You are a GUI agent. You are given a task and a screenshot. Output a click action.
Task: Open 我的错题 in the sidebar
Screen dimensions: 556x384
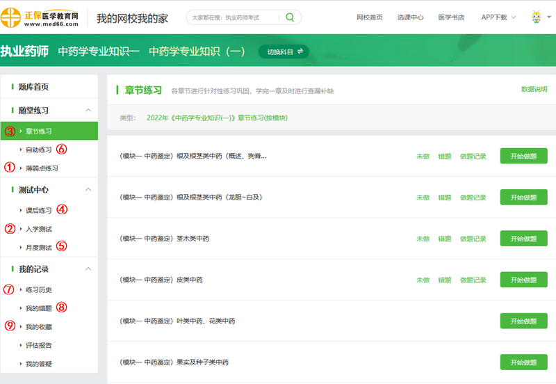(38, 308)
